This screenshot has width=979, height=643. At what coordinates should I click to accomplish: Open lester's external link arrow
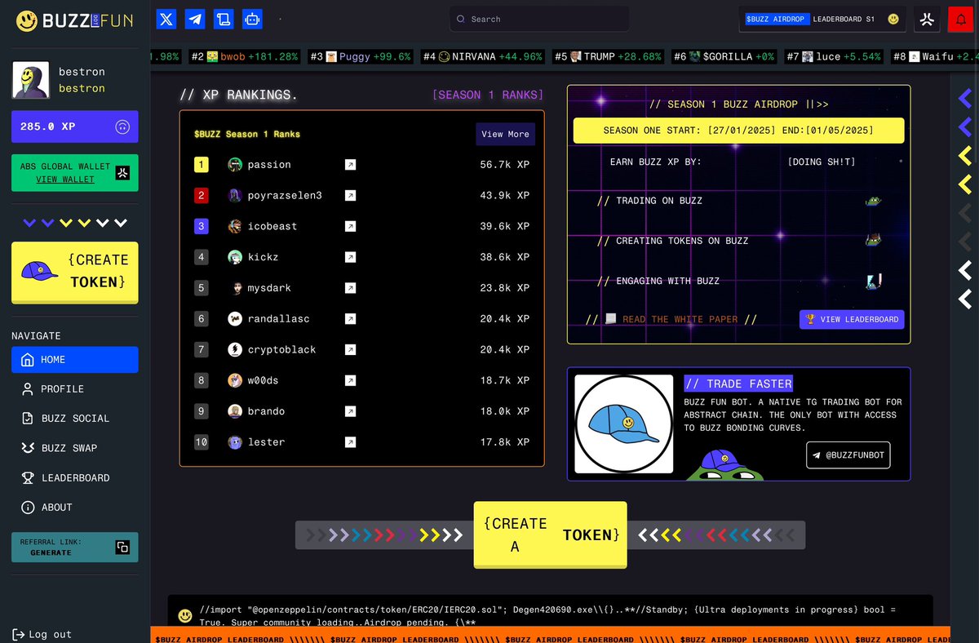(x=350, y=442)
